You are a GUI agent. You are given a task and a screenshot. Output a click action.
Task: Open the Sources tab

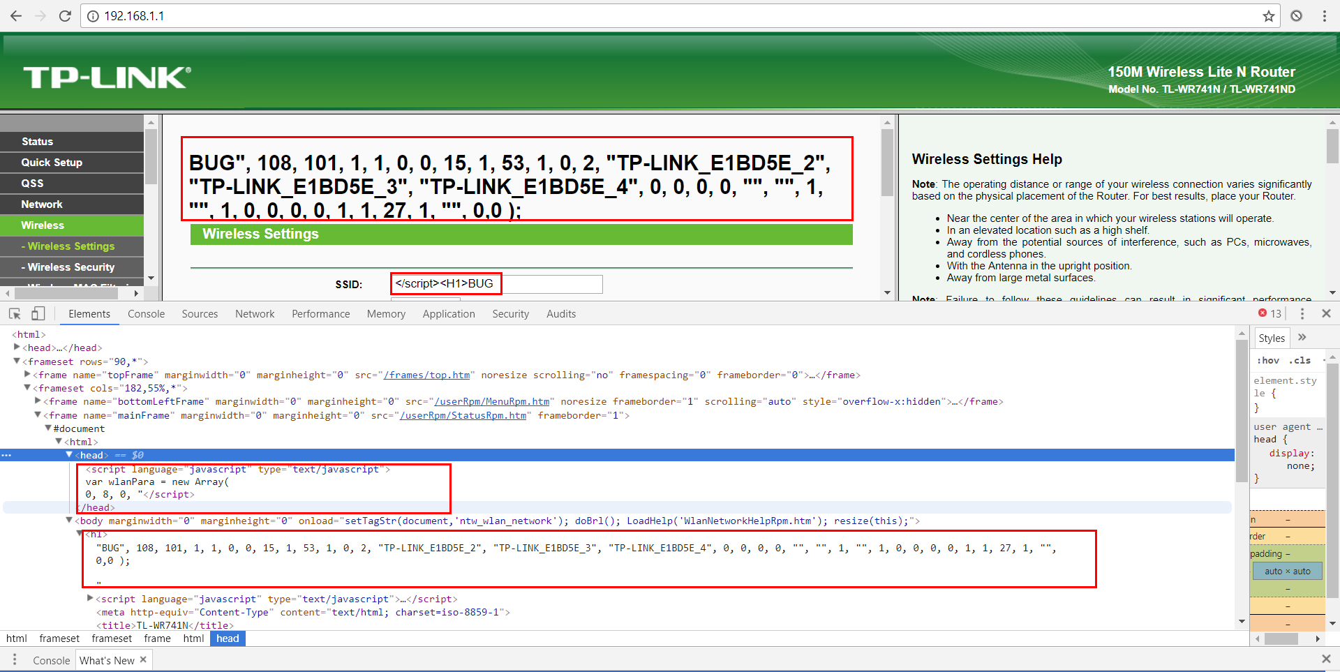click(200, 314)
